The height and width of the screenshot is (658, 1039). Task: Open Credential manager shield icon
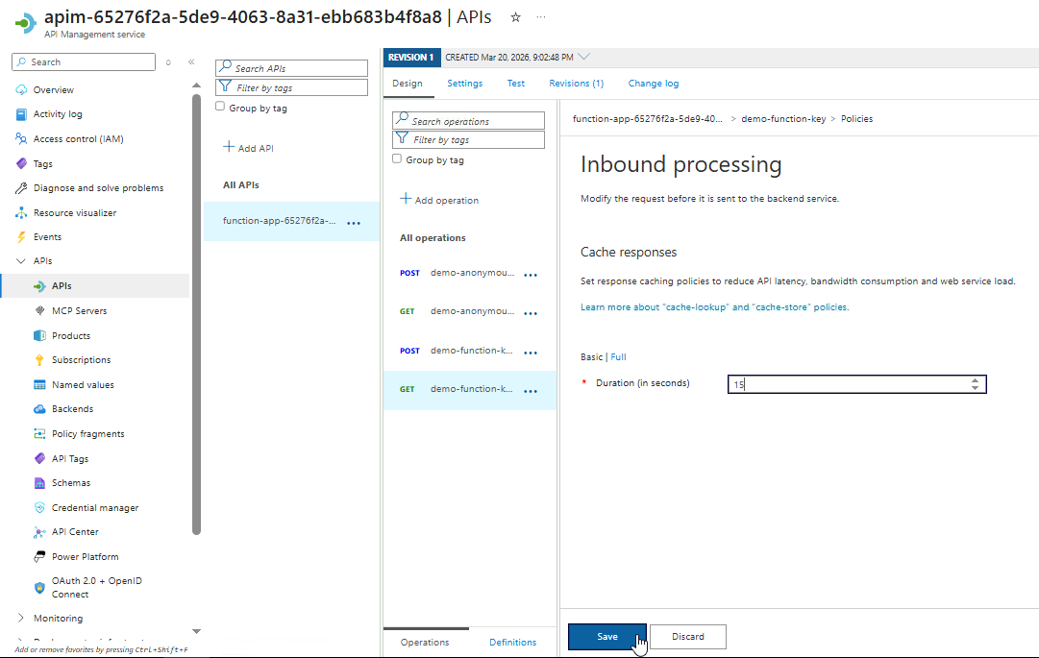tap(39, 508)
